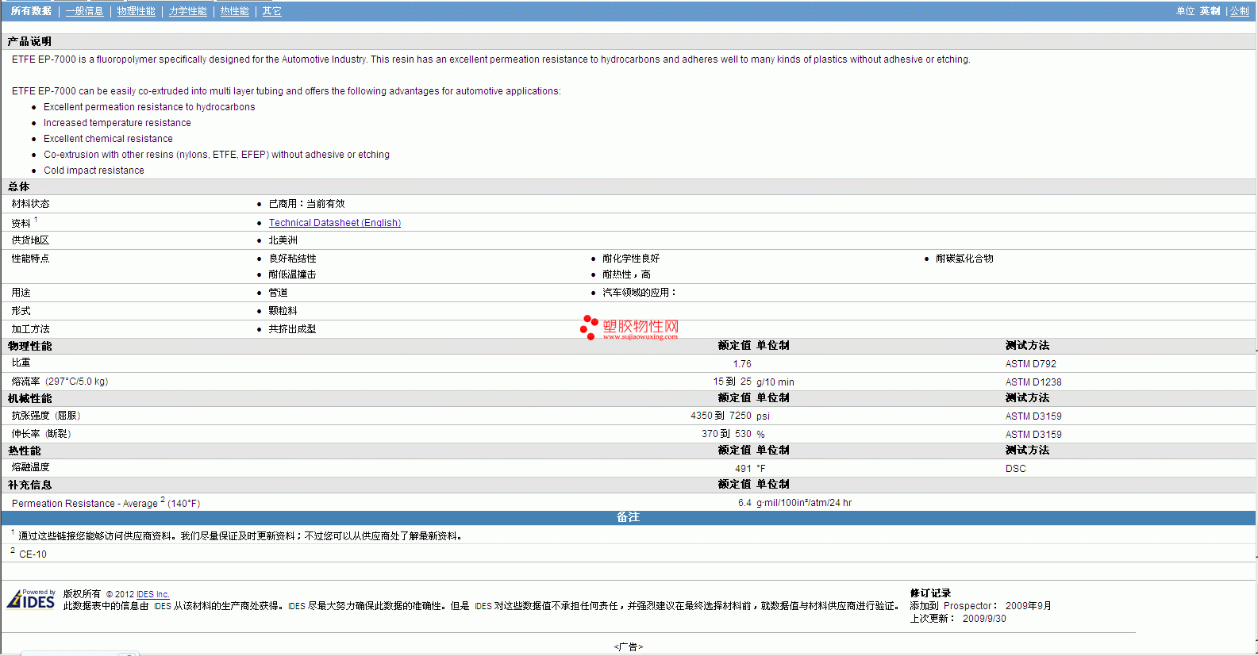The image size is (1258, 656).
Task: Open the 热性能 tab
Action: tap(234, 11)
